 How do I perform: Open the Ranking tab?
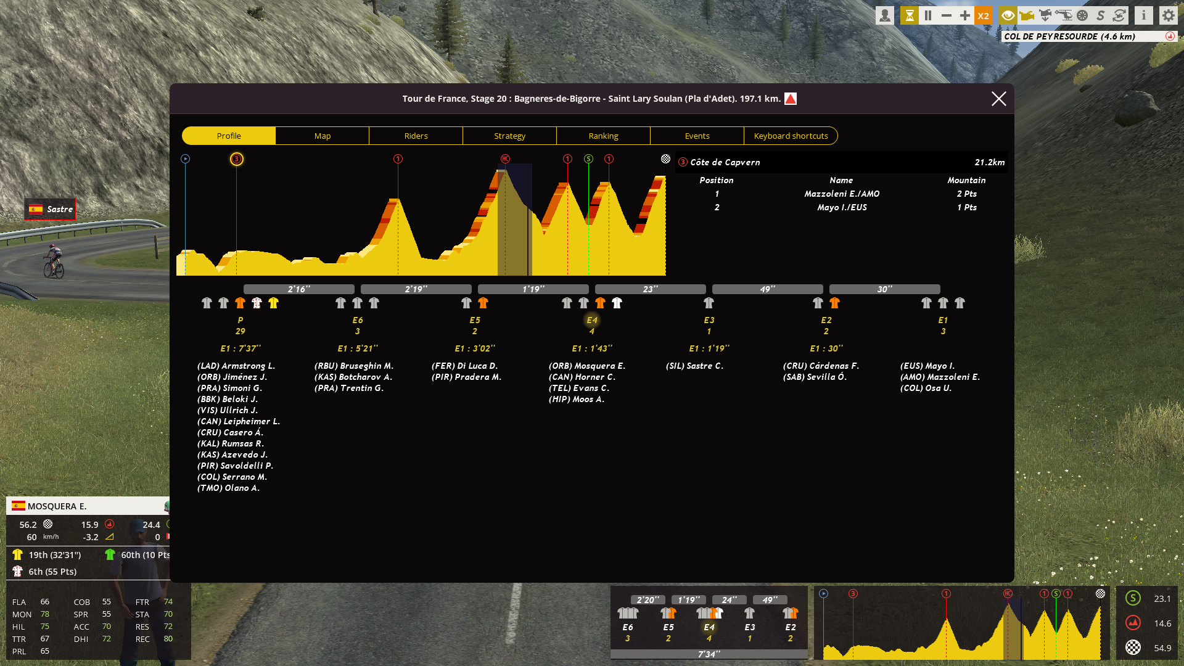tap(604, 136)
